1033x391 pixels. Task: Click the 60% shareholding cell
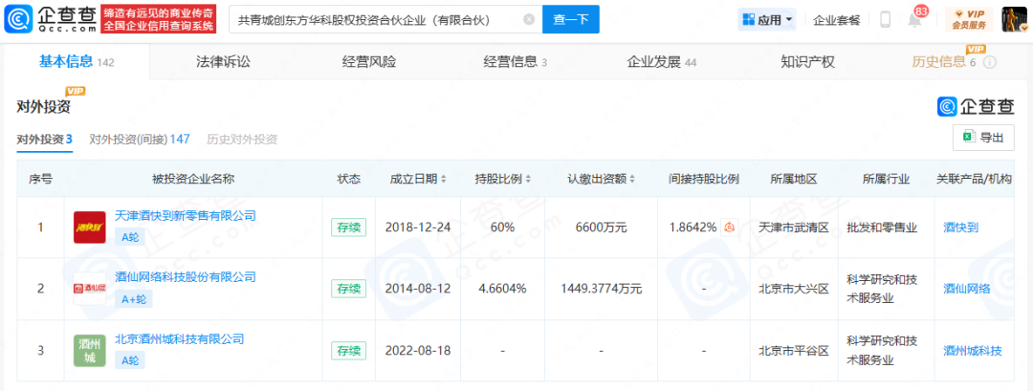[503, 228]
